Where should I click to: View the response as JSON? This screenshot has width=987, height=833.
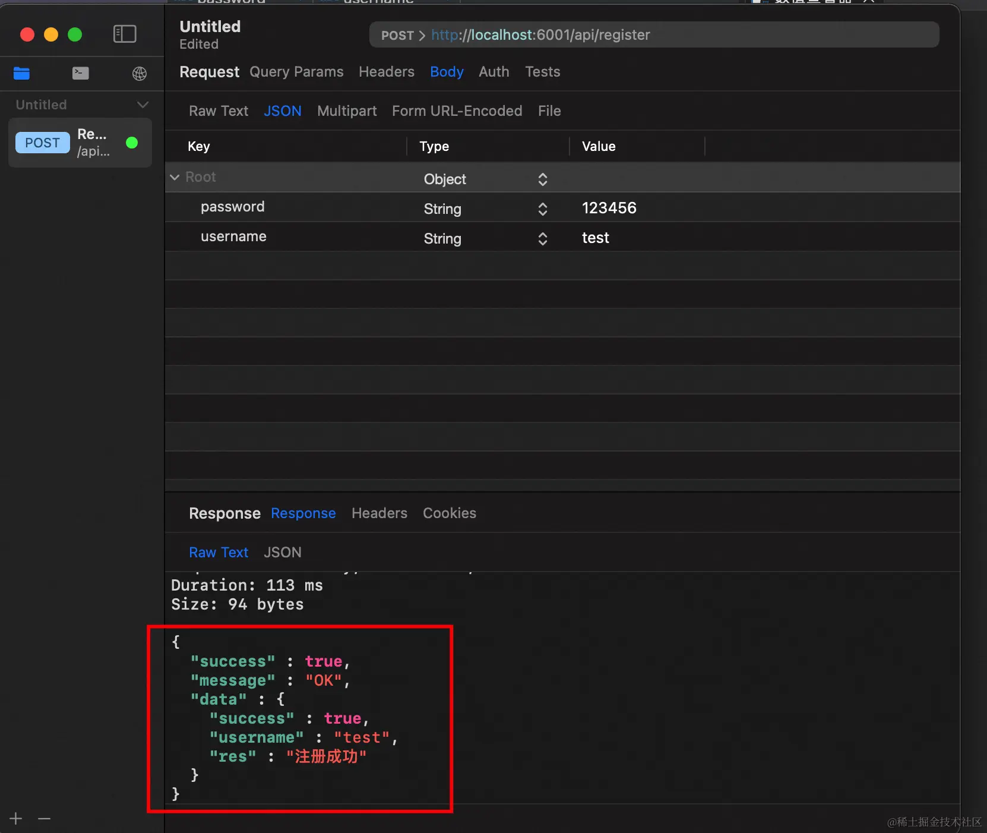pos(283,553)
